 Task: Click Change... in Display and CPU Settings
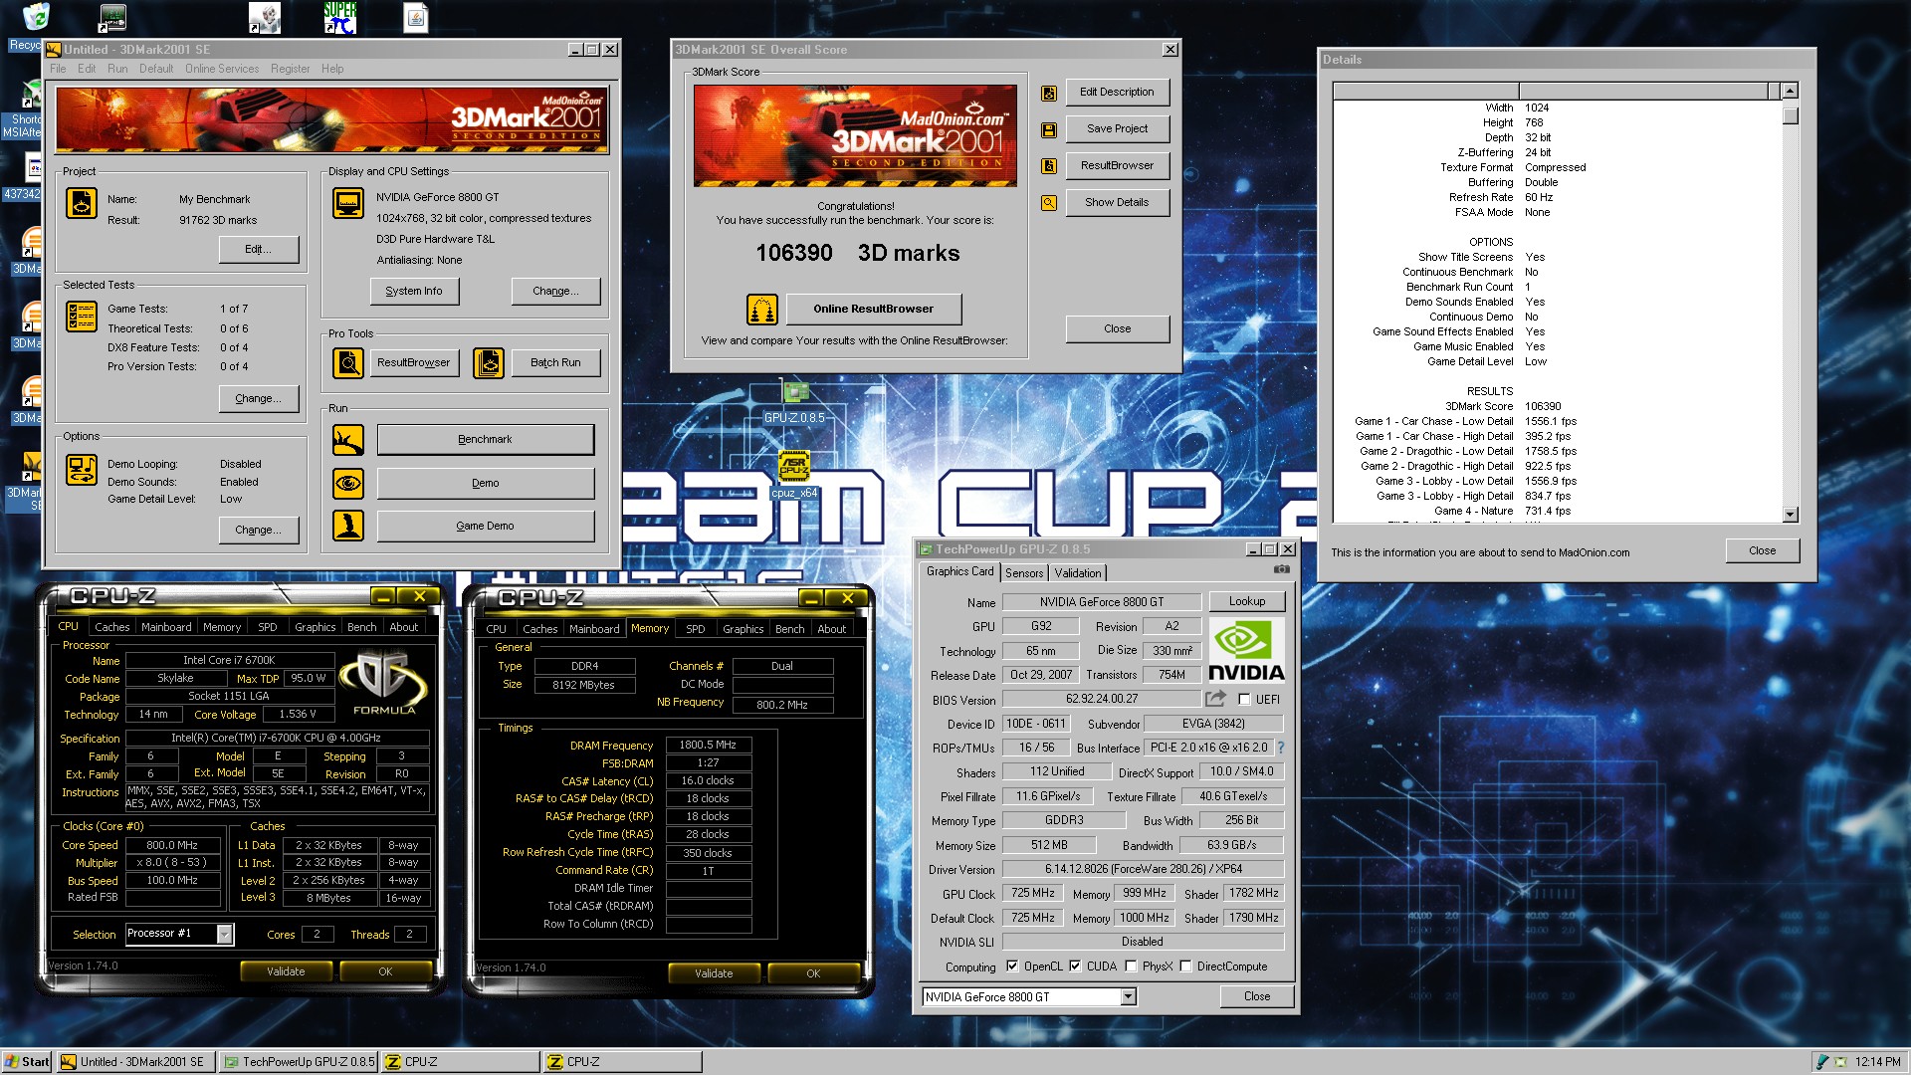pyautogui.click(x=555, y=292)
